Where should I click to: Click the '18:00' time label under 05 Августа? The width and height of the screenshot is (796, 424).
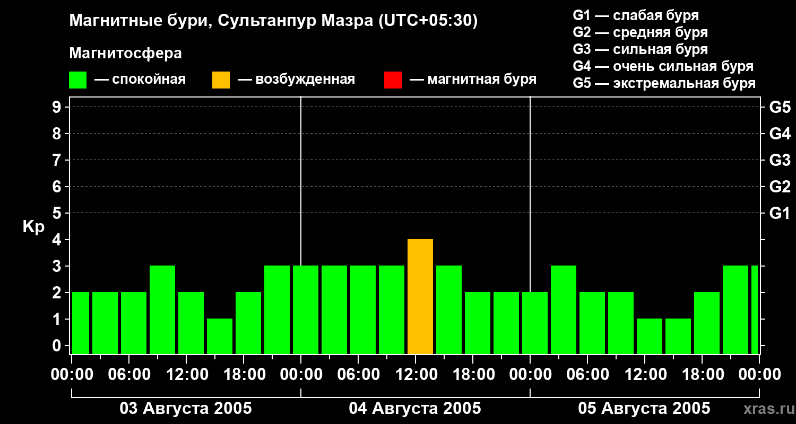702,375
